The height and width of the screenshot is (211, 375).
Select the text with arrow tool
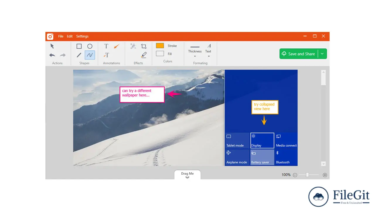pos(106,55)
